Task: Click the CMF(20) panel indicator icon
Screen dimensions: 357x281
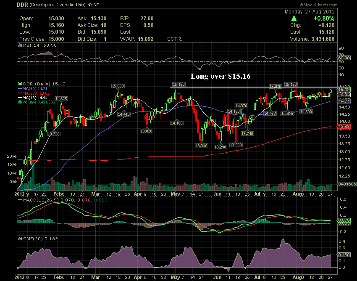Action: (20, 239)
